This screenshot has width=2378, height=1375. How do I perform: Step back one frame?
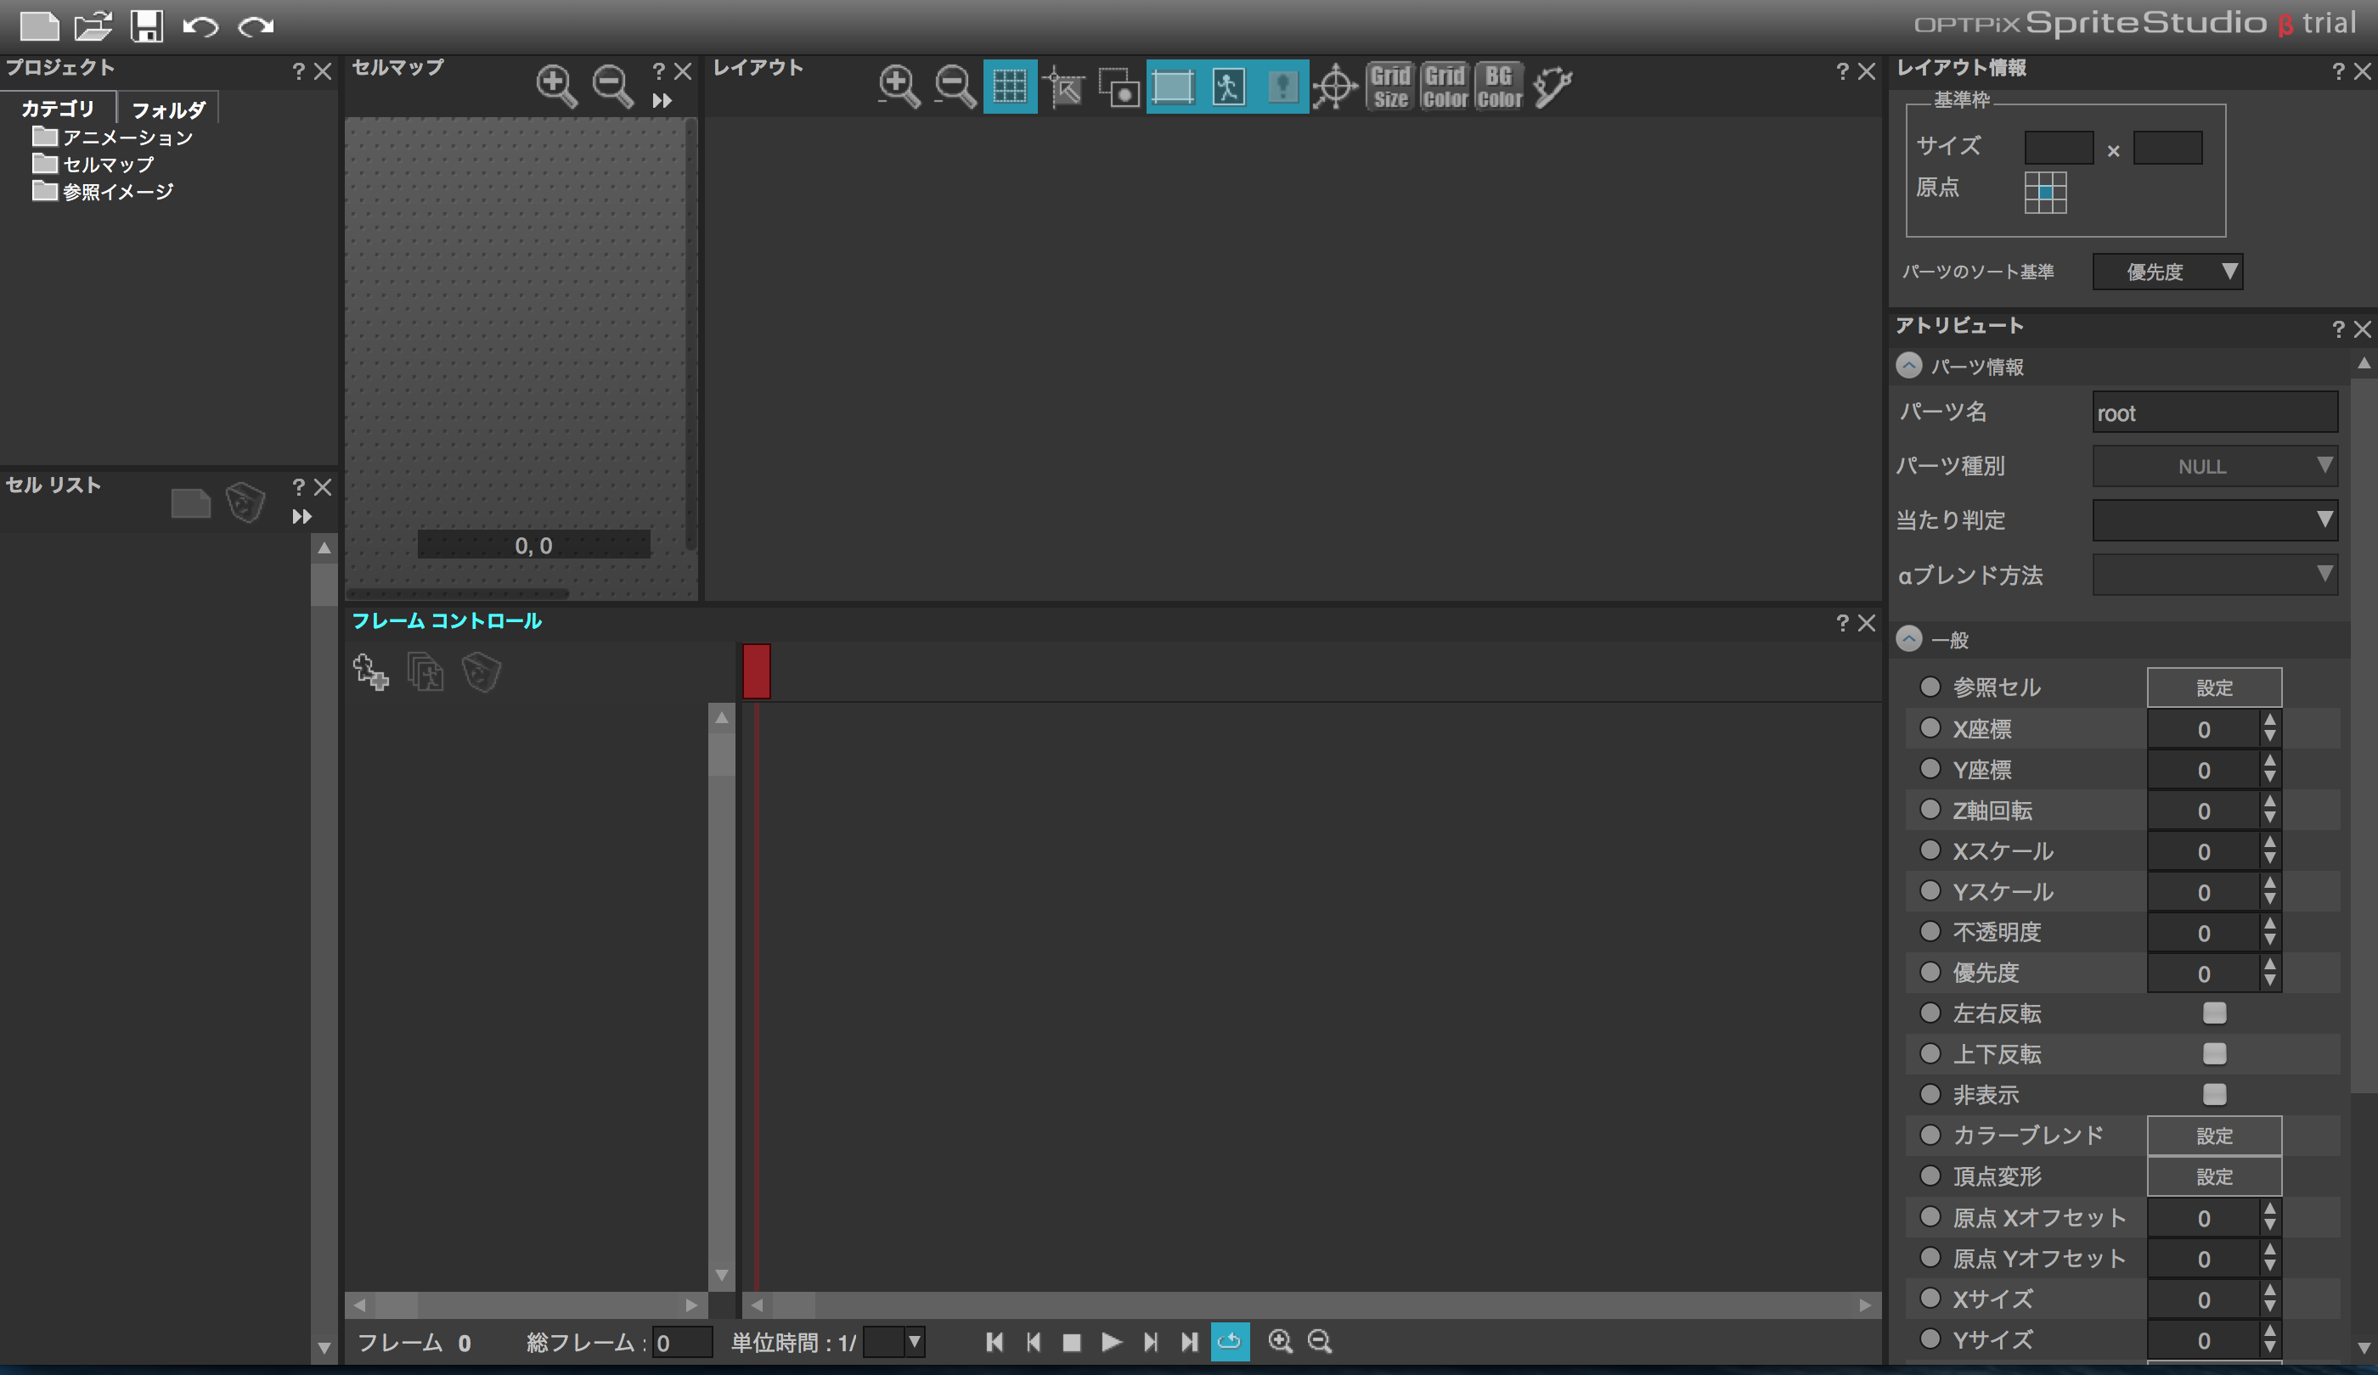[x=1034, y=1342]
